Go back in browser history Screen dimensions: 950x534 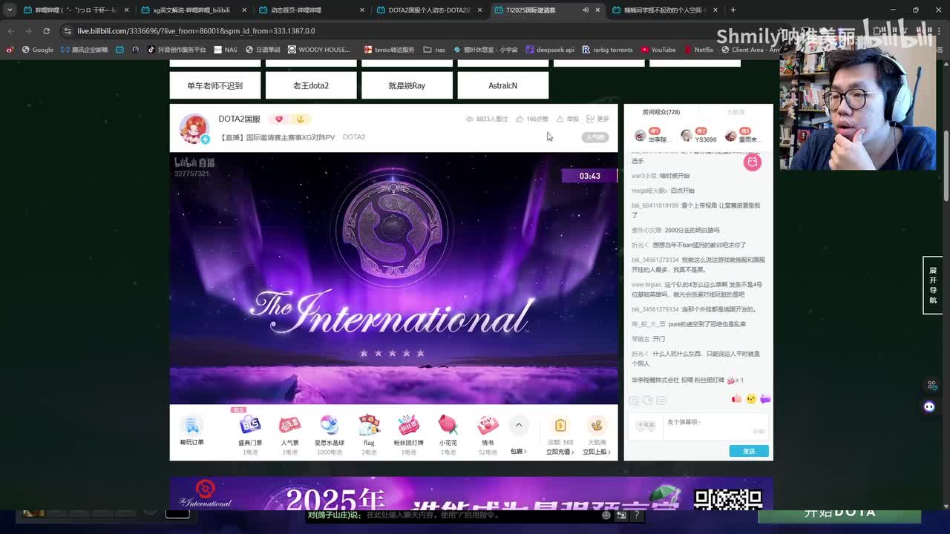click(10, 30)
